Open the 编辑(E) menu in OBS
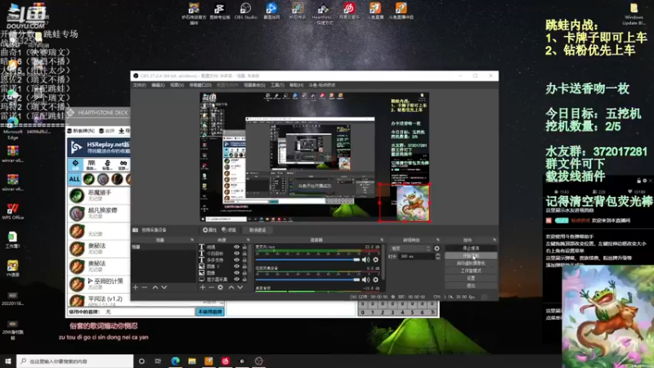Image resolution: width=654 pixels, height=368 pixels. point(158,85)
